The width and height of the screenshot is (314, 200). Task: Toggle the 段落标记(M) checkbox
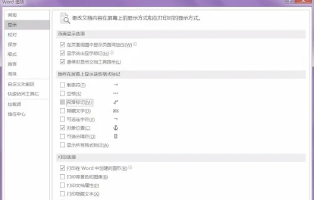tap(62, 102)
